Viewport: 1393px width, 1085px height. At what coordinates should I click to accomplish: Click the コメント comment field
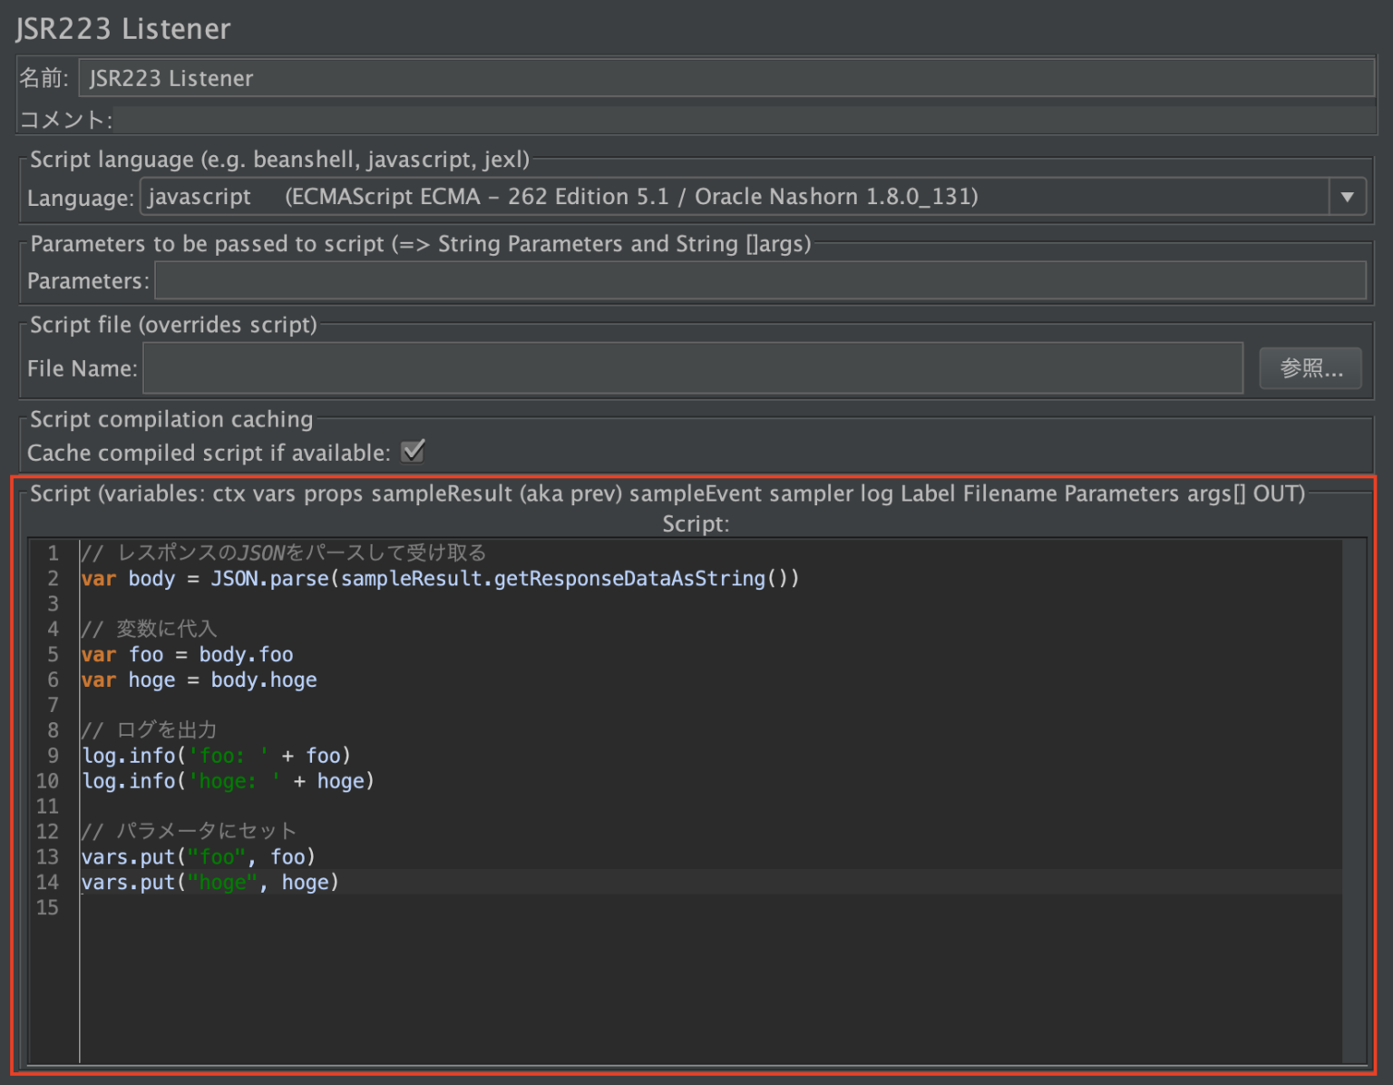pos(635,119)
